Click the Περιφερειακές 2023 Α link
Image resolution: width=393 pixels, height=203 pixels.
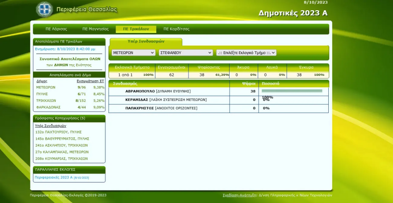click(x=53, y=177)
